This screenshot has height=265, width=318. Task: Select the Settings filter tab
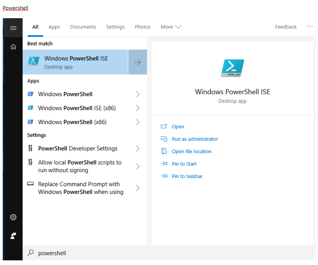pyautogui.click(x=115, y=27)
